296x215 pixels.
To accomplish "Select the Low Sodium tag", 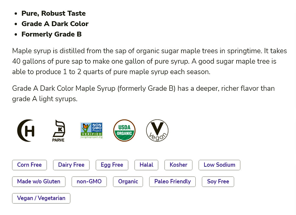I will (219, 165).
